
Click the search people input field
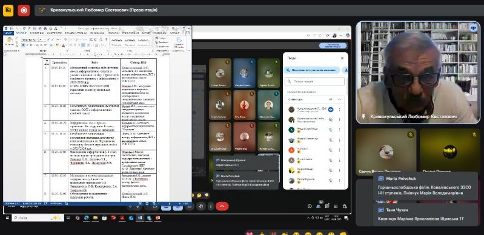[314, 82]
